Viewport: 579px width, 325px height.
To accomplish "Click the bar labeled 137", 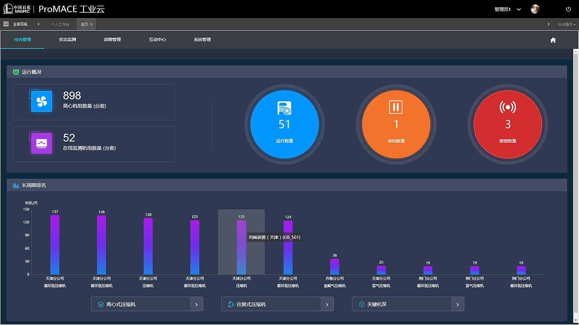I will coord(55,245).
